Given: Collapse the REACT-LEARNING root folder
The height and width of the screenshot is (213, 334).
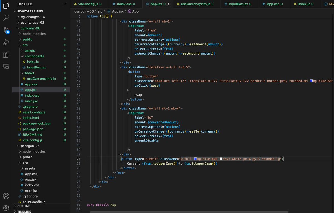Looking at the screenshot, I should click(41, 11).
